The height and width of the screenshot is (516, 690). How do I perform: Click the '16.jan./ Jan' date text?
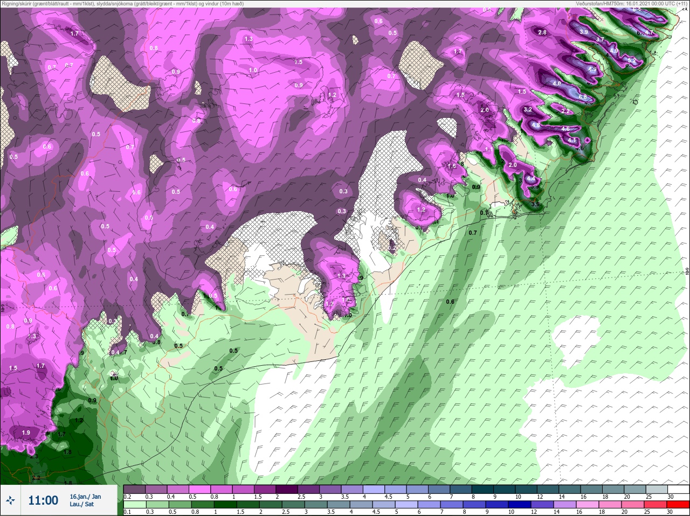click(x=85, y=497)
